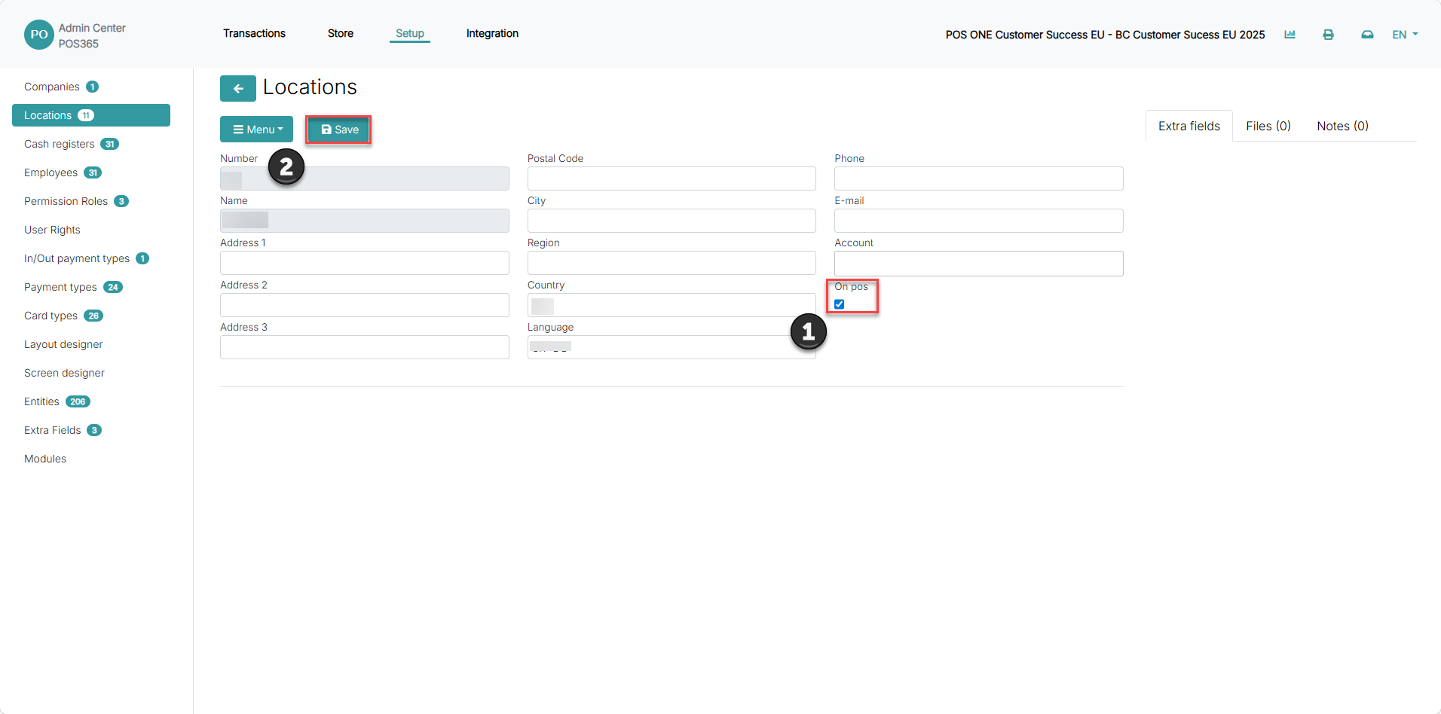The height and width of the screenshot is (714, 1441).
Task: Click the Account input field
Action: (x=979, y=264)
